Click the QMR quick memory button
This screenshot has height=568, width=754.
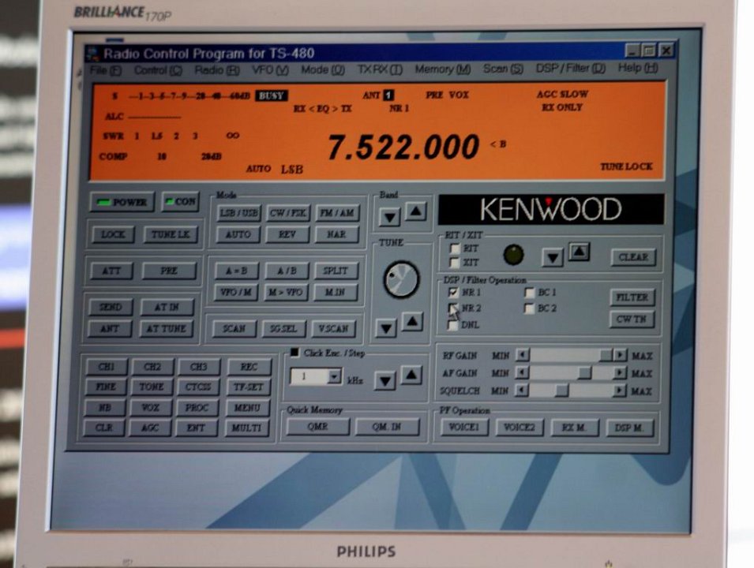point(317,427)
